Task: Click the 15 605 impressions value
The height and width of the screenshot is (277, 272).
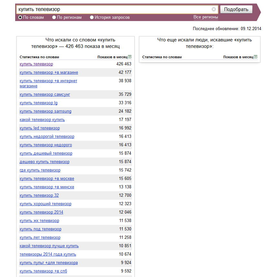Action: point(125,179)
